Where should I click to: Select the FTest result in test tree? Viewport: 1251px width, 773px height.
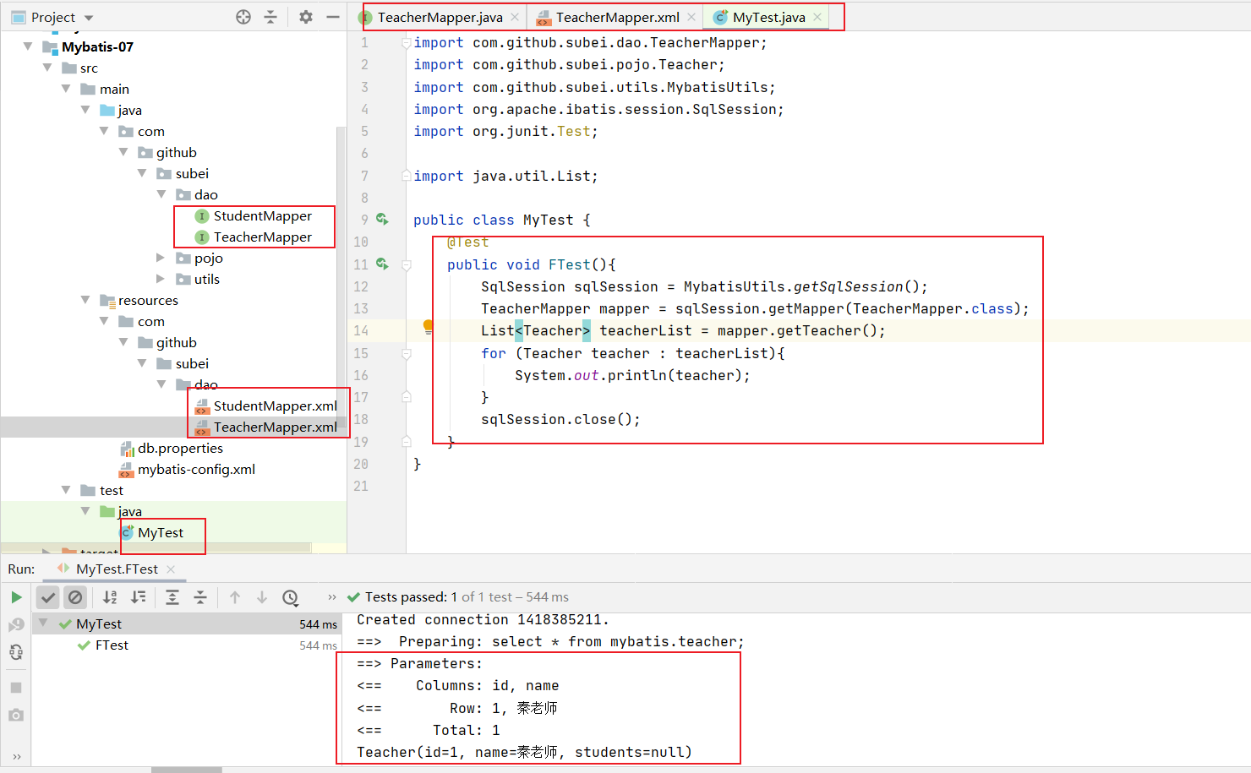click(112, 645)
